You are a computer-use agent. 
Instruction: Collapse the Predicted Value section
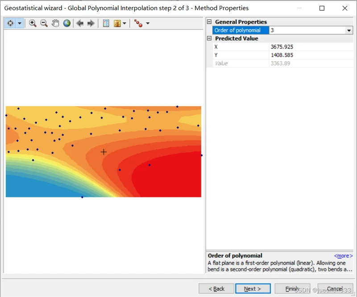coord(209,38)
